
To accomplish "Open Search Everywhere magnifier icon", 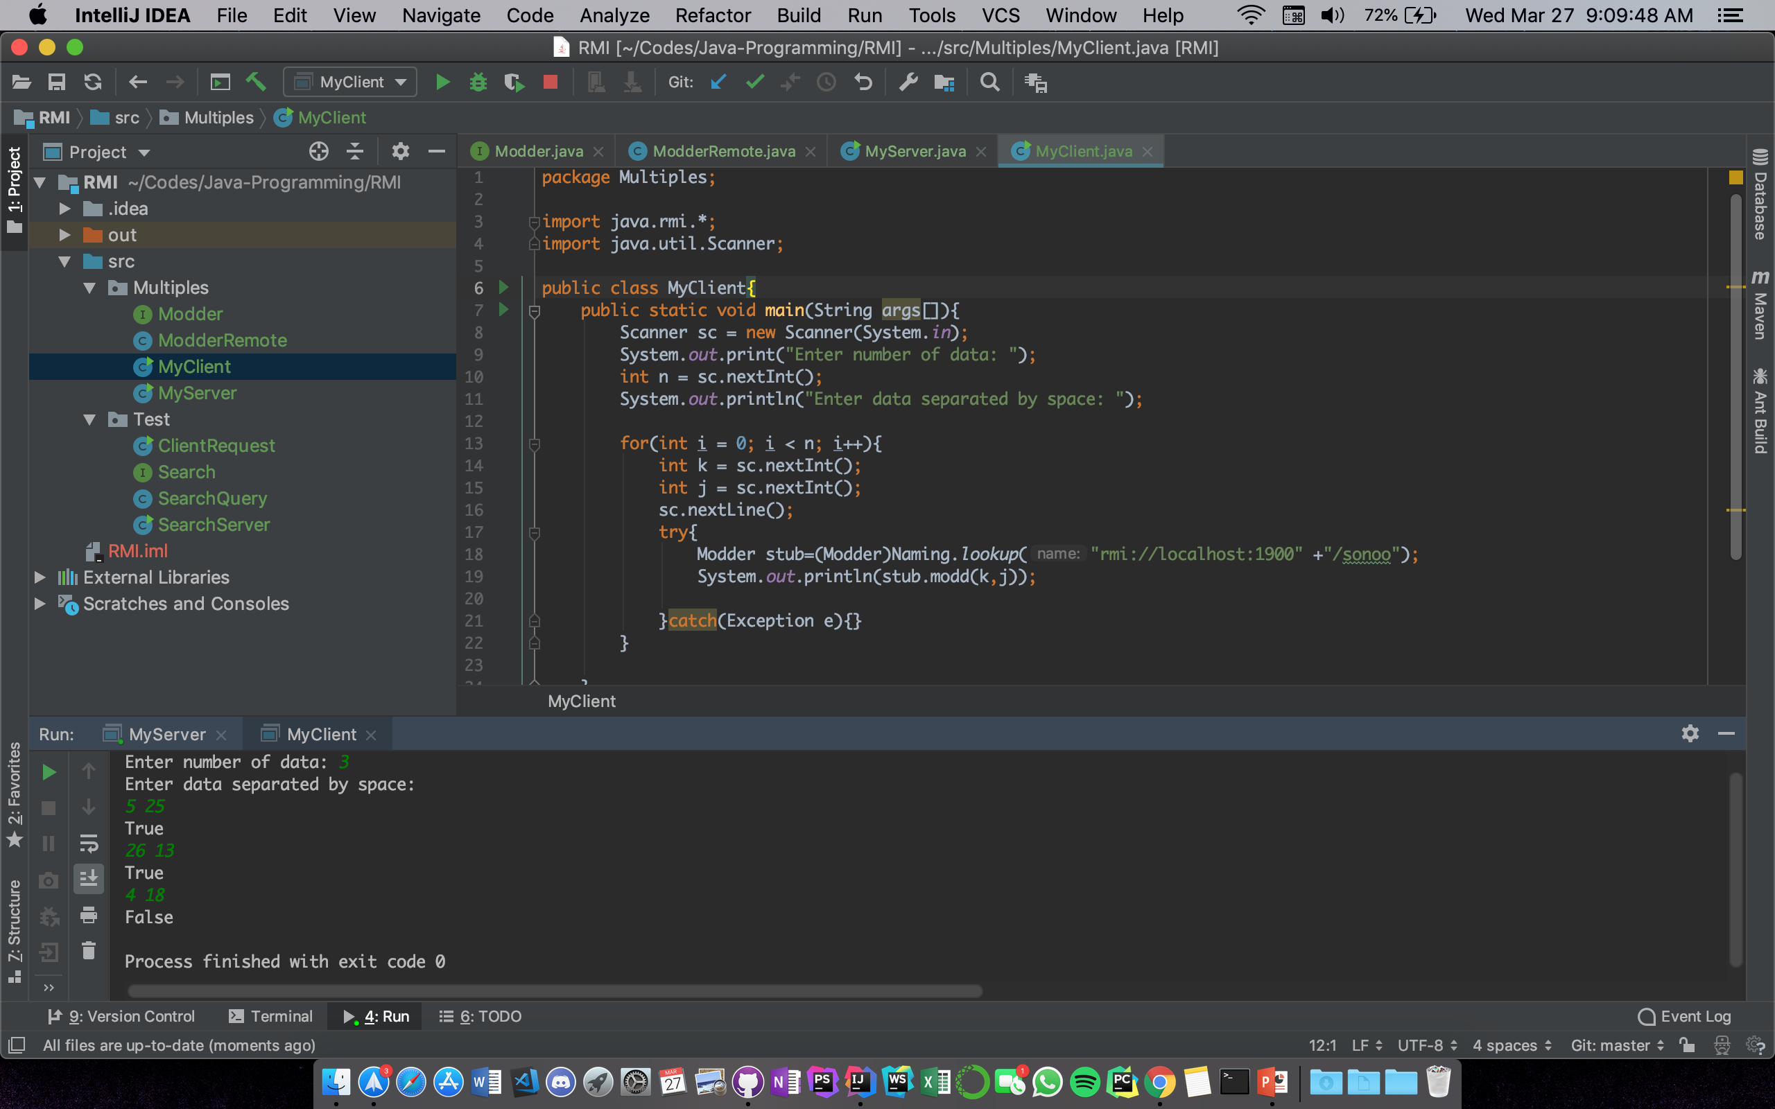I will (x=989, y=82).
